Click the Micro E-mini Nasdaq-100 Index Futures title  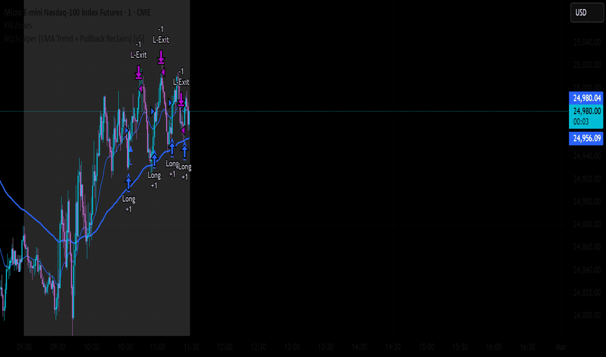[65, 12]
